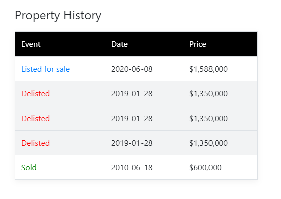Click the Property History heading
281x199 pixels.
(58, 16)
